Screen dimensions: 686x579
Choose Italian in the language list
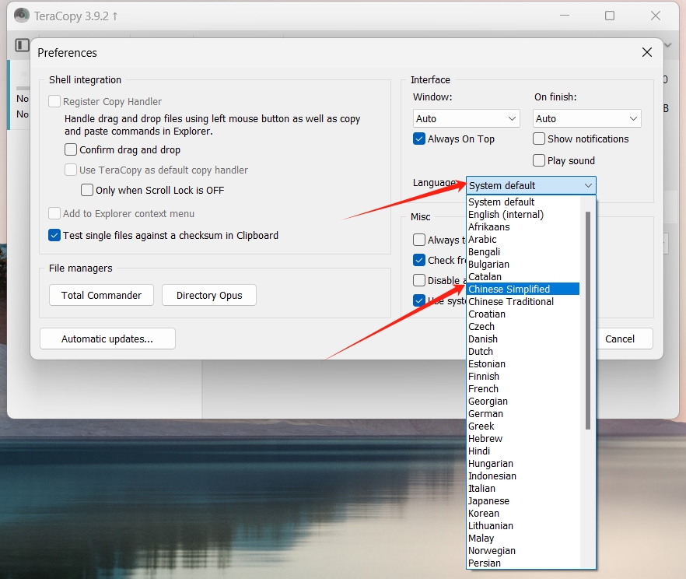(523, 489)
